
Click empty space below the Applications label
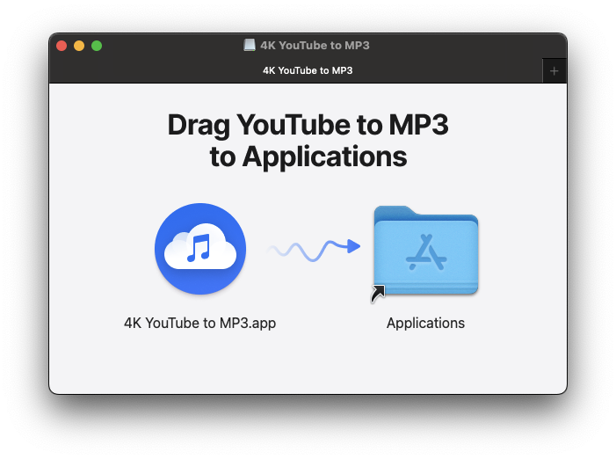click(425, 365)
